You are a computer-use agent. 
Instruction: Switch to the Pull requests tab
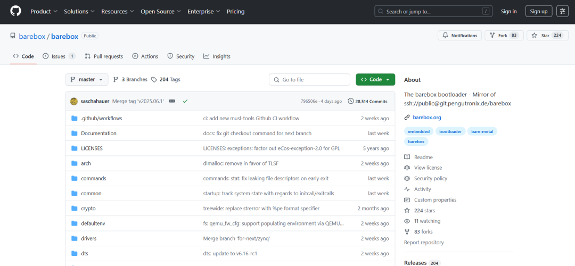coord(104,56)
